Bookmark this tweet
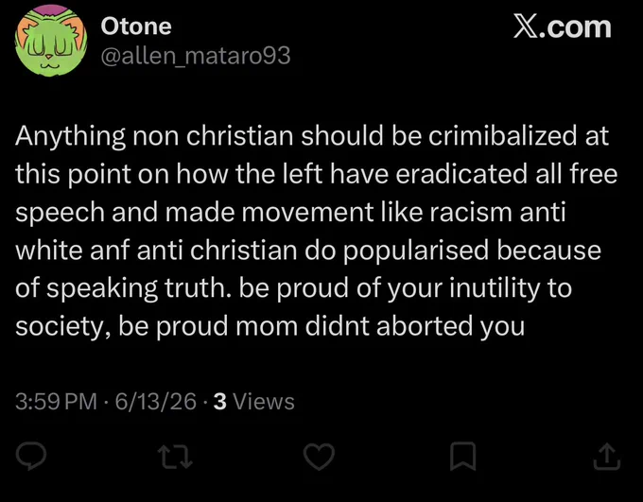The height and width of the screenshot is (502, 643). coord(463,456)
